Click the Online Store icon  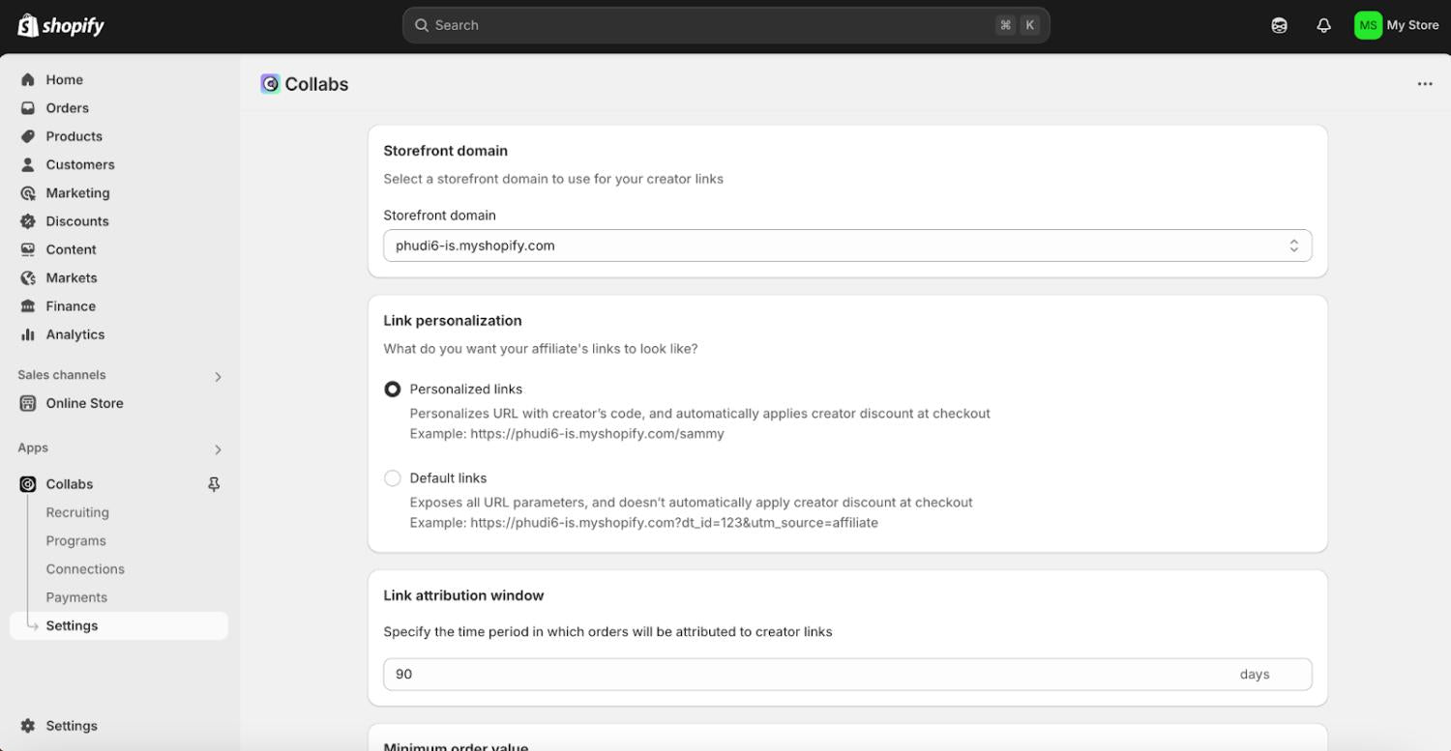click(x=28, y=404)
